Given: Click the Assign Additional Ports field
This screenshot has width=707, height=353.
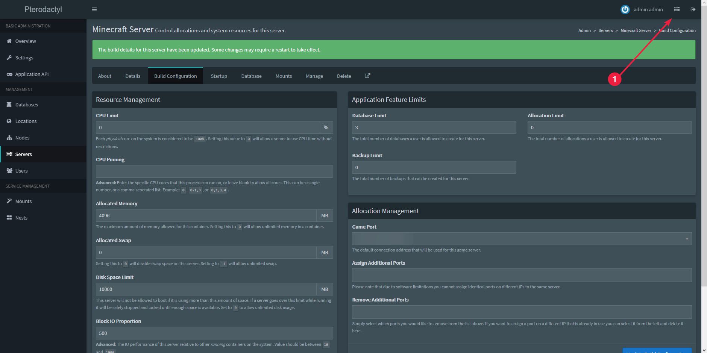Looking at the screenshot, I should (522, 275).
